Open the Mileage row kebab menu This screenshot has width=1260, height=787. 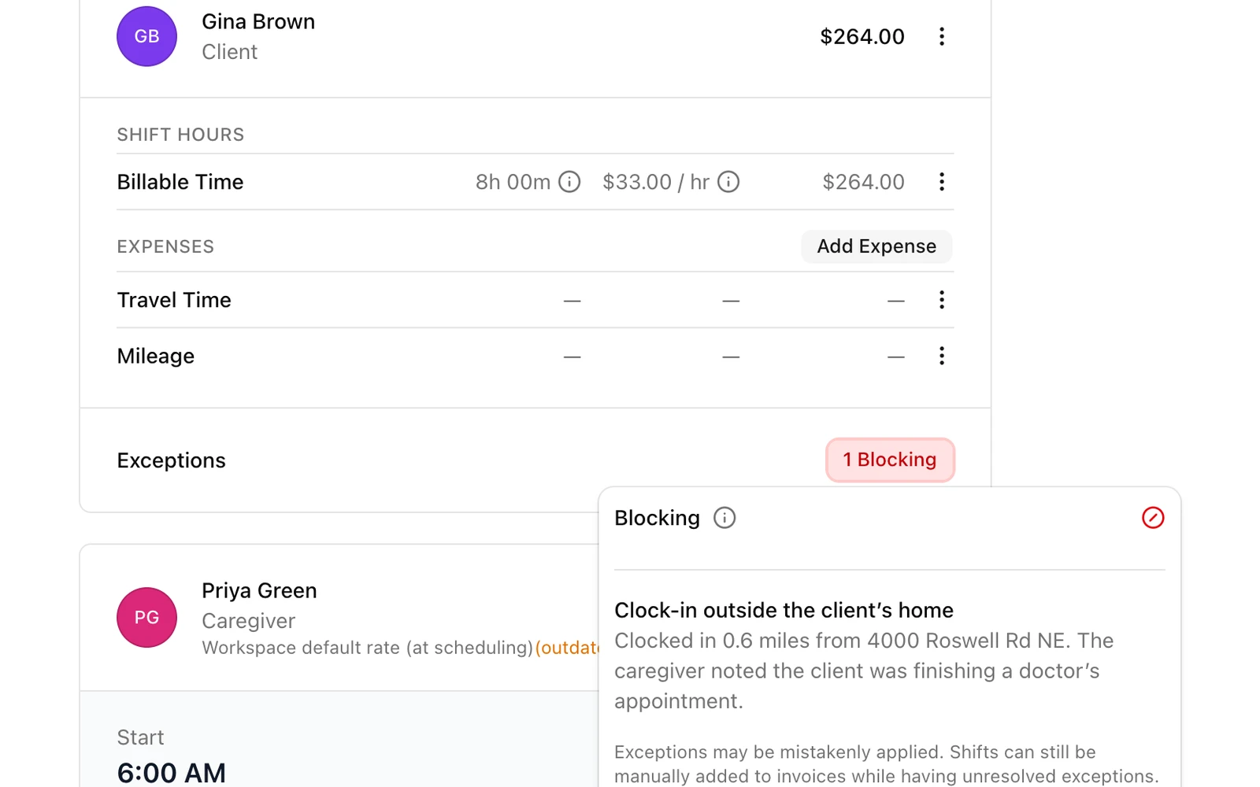941,356
